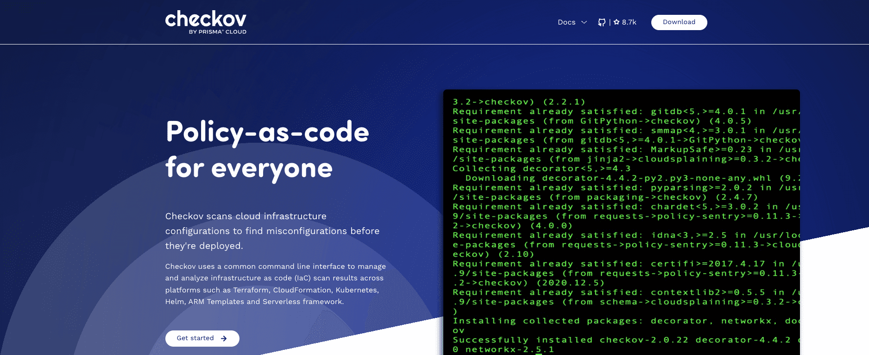Viewport: 869px width, 355px height.
Task: Click the star icon beside 8.7k
Action: [x=617, y=22]
